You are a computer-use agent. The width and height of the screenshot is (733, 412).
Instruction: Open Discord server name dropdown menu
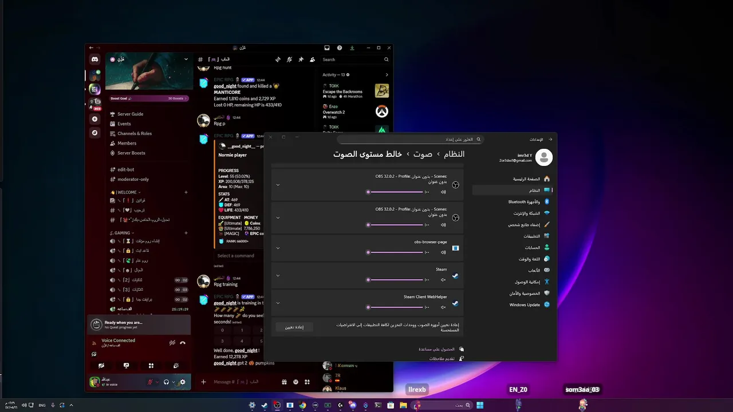(186, 59)
